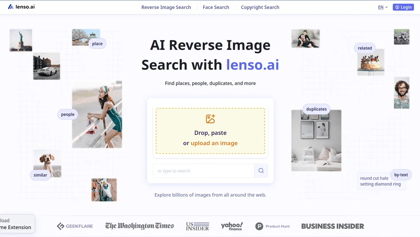This screenshot has height=237, width=420.
Task: Click the image upload icon in drop zone
Action: [x=210, y=119]
